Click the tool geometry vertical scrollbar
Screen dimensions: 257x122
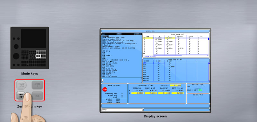point(208,46)
